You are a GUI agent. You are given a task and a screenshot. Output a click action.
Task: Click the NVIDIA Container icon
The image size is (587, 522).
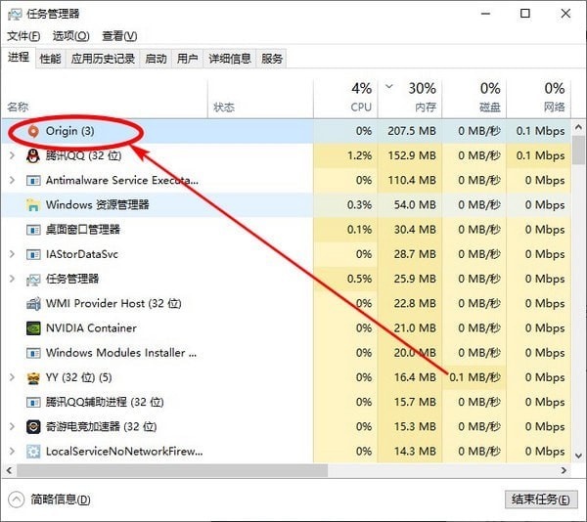coord(33,328)
